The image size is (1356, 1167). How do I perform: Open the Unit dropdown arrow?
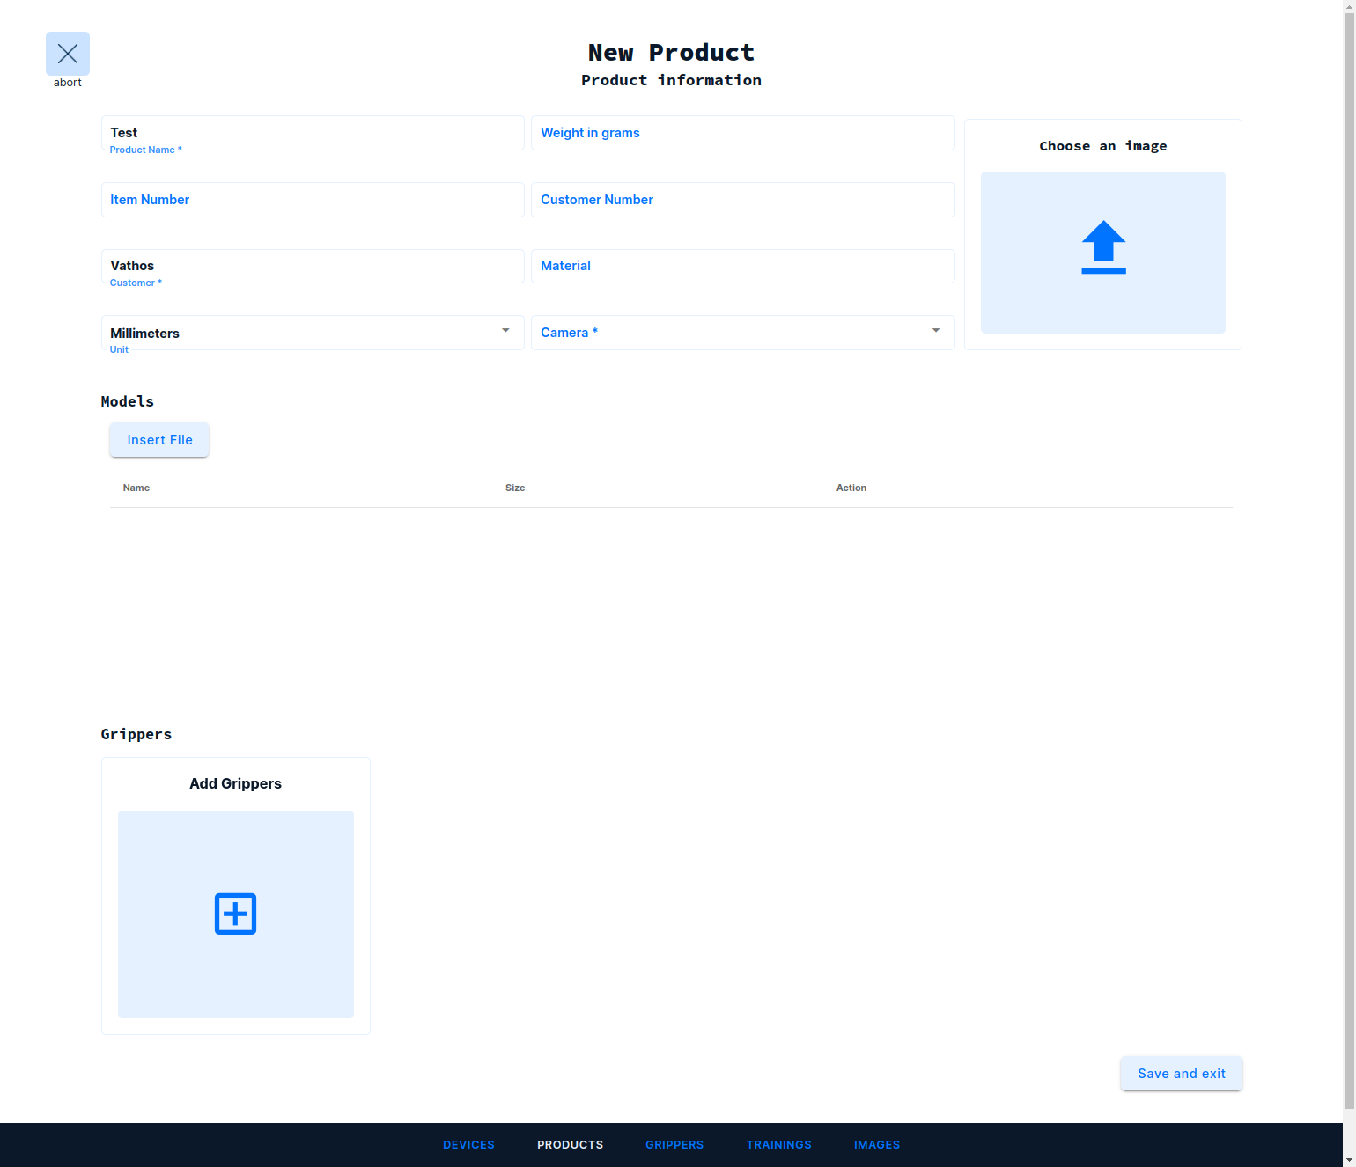click(505, 331)
